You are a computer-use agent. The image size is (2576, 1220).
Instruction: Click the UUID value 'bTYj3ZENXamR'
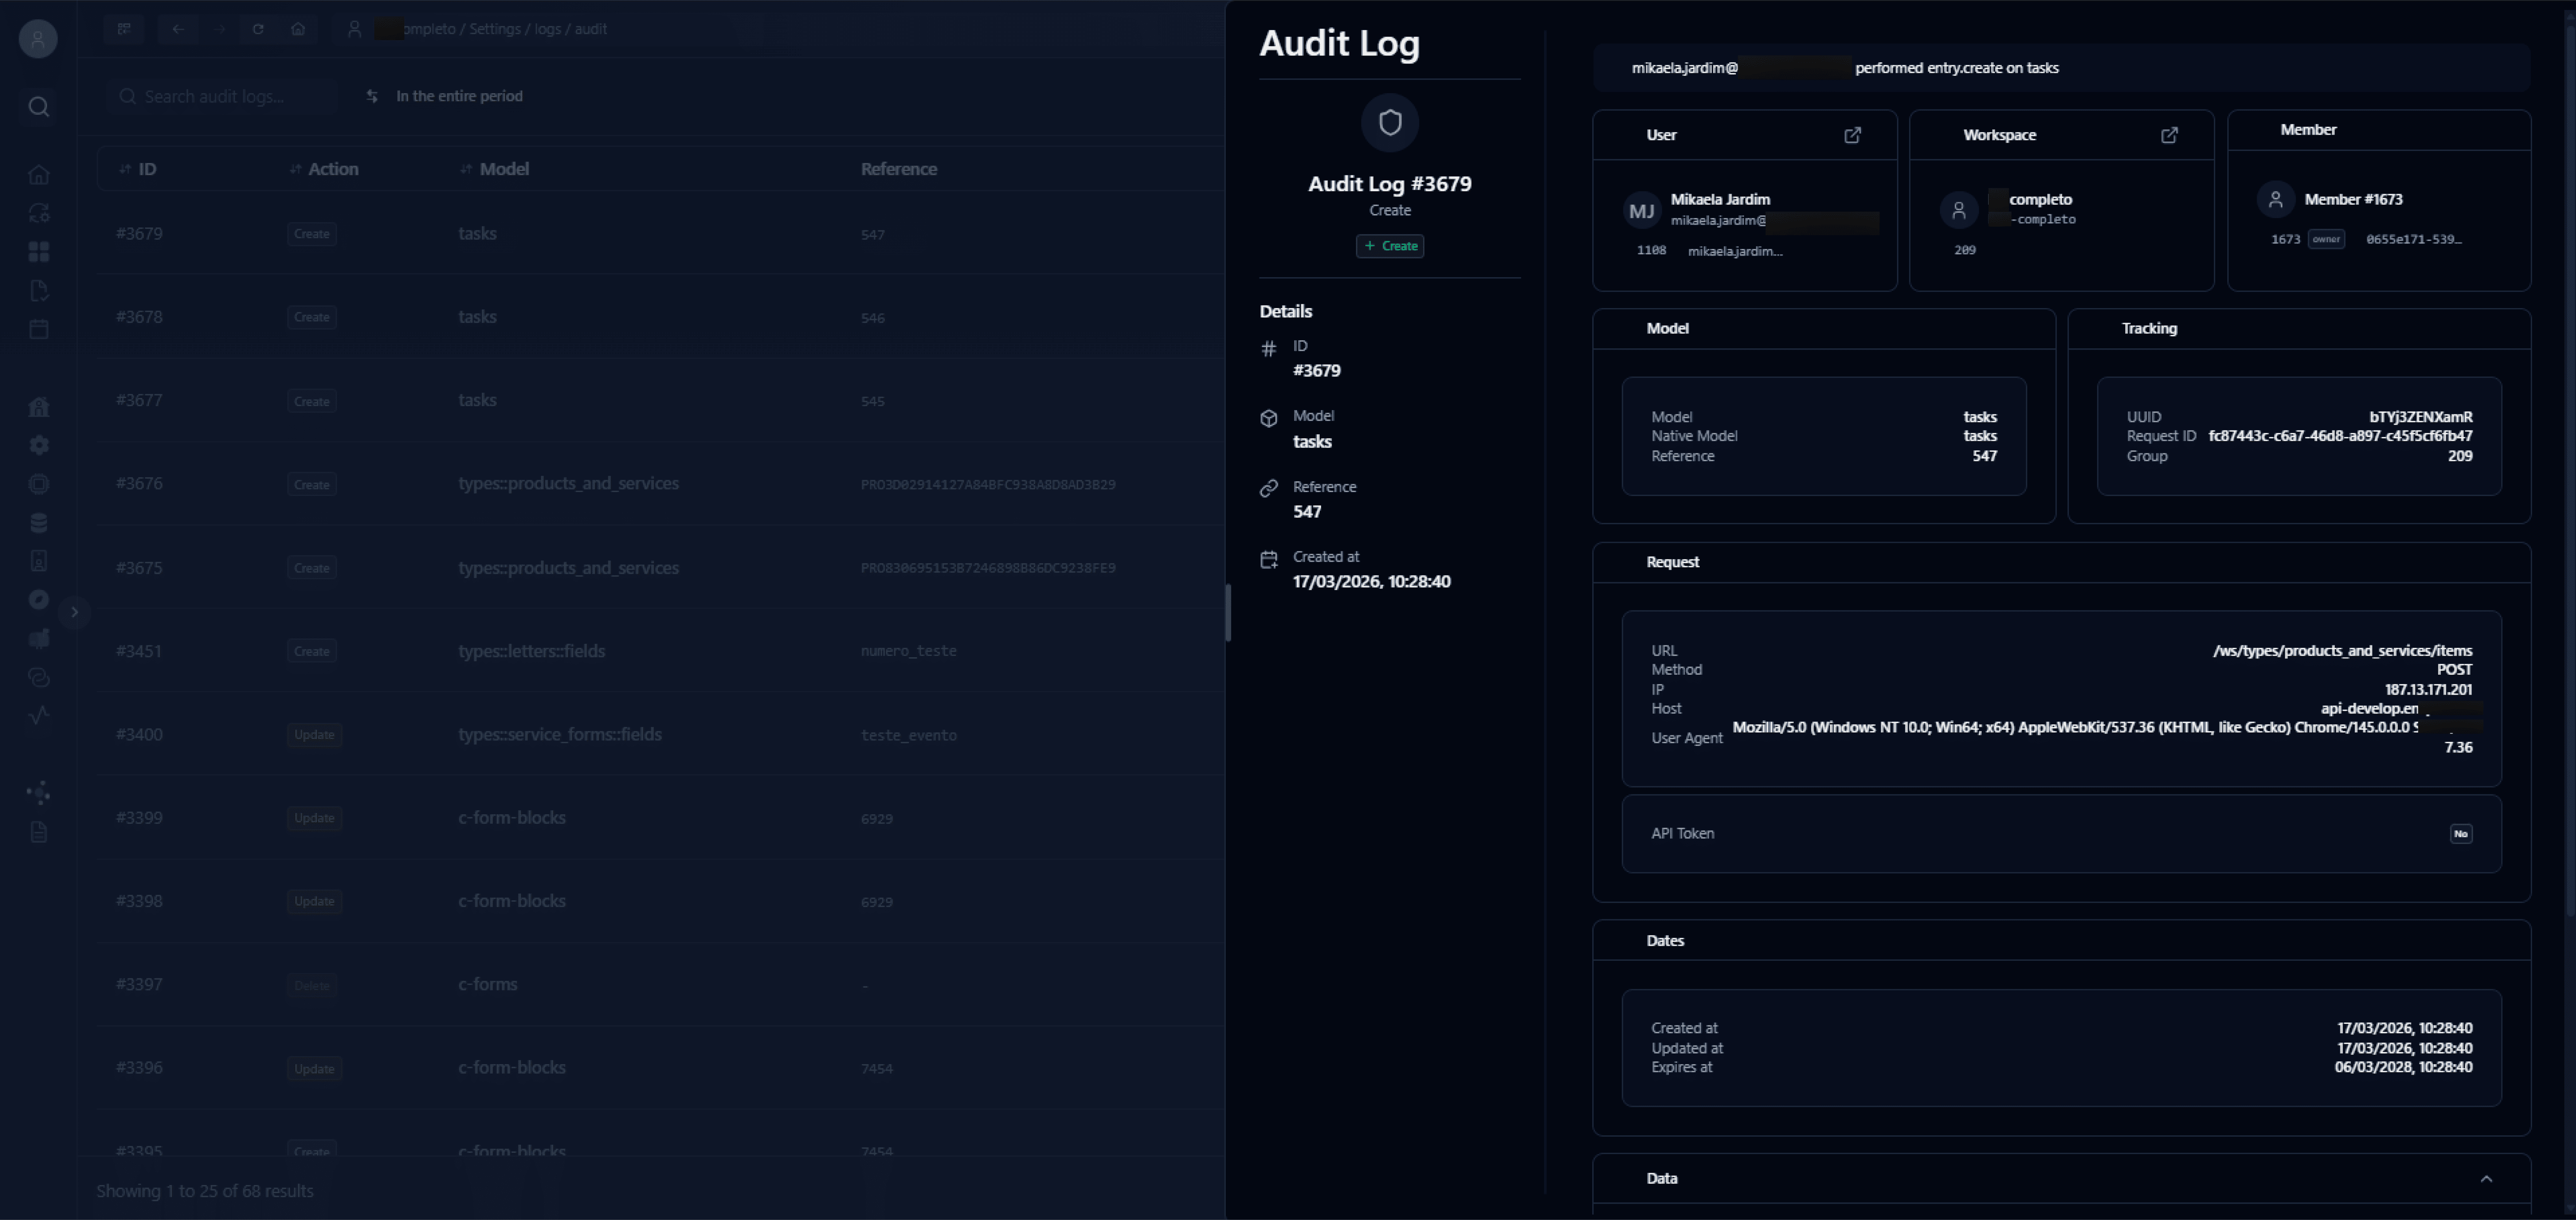pyautogui.click(x=2421, y=417)
